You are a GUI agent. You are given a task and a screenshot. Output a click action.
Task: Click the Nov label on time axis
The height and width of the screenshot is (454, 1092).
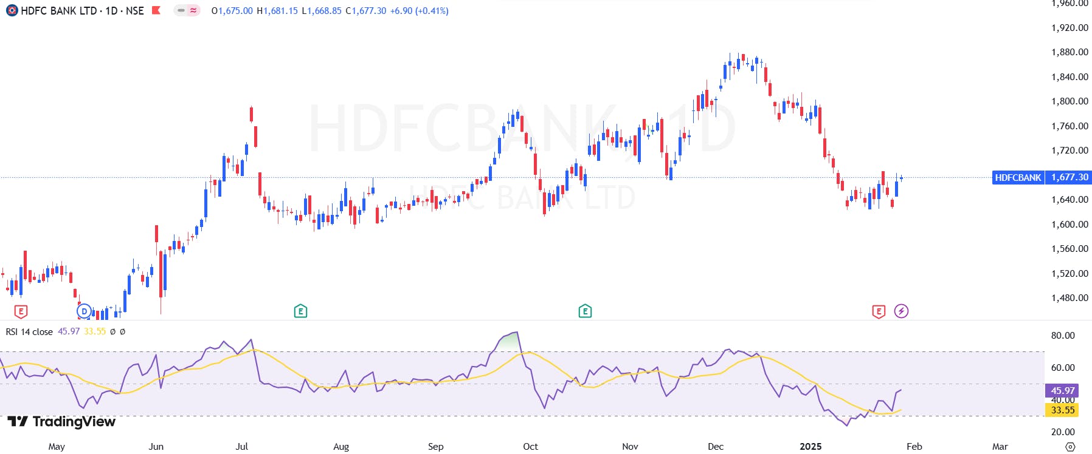click(x=630, y=447)
